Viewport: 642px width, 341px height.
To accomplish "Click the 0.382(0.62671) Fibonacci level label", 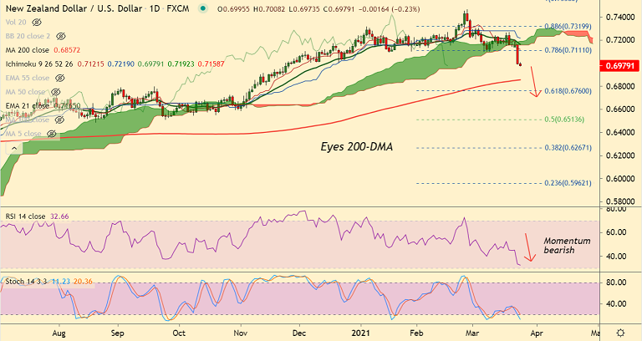I will point(568,148).
